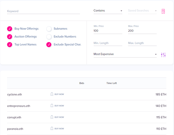This screenshot has height=135, width=174.
Task: Uncheck Buy Now Offerings checkbox
Action: tap(10, 29)
